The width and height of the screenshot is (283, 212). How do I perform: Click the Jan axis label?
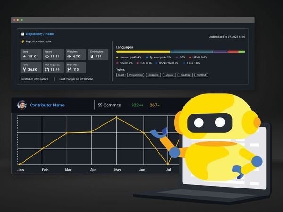[21, 170]
